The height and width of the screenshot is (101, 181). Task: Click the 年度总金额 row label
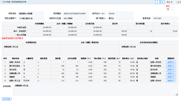coord(22,27)
